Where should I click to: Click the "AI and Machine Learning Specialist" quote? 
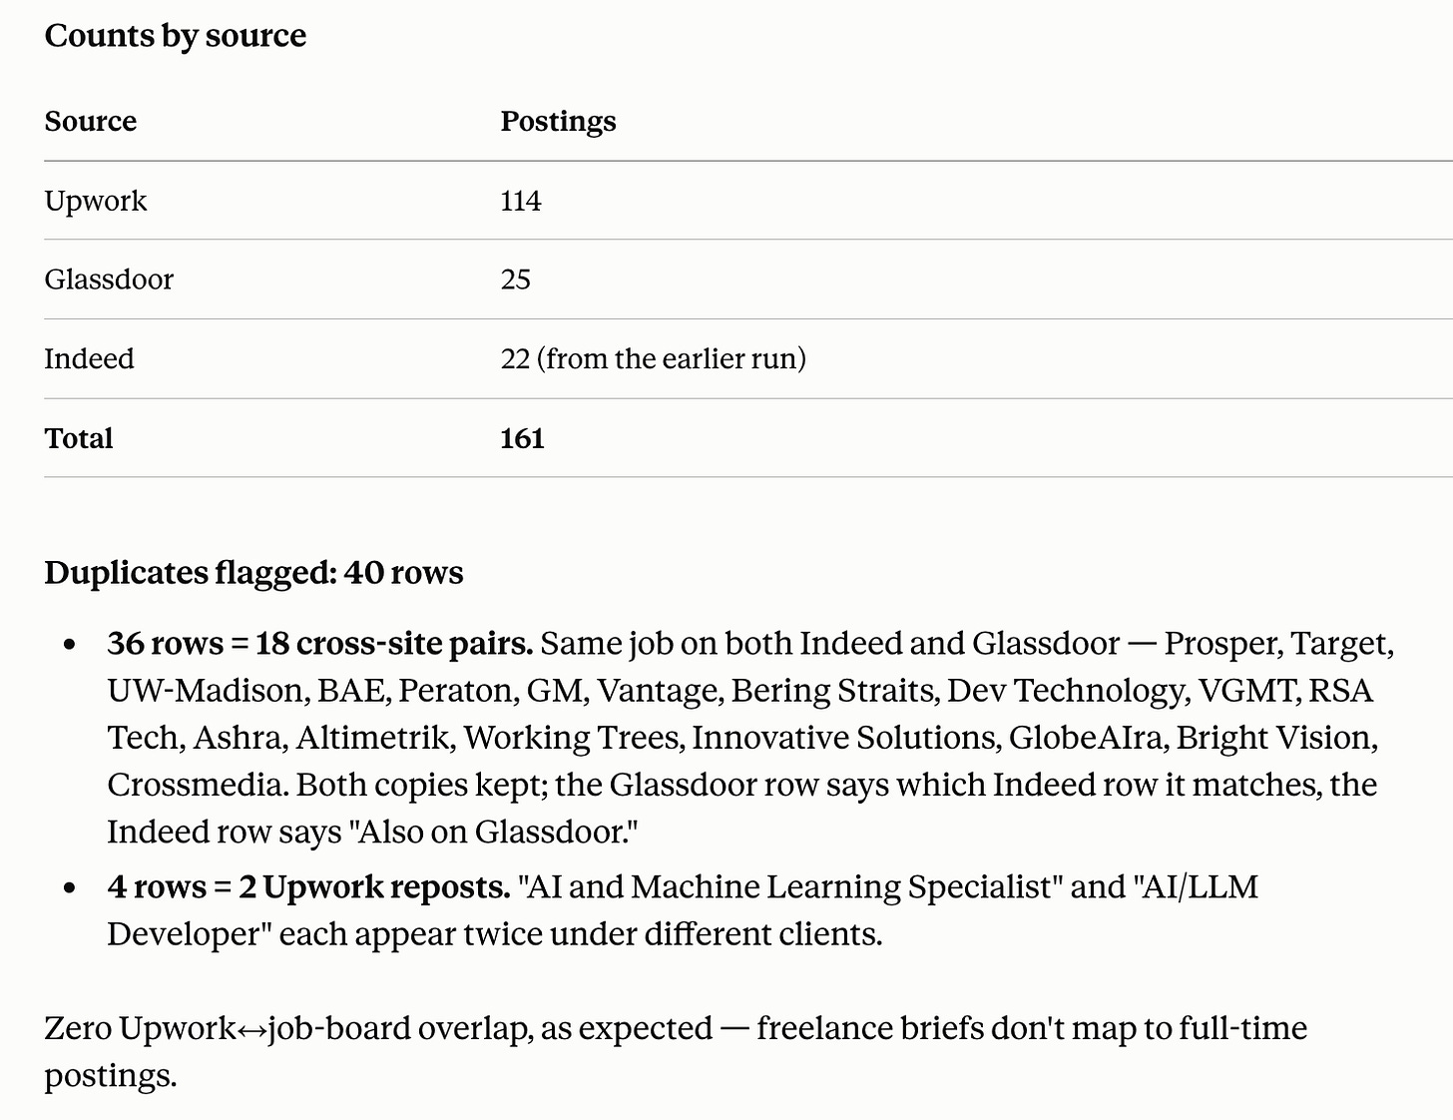coord(789,886)
